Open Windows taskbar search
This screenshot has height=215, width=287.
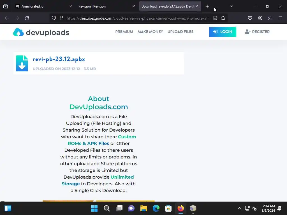pyautogui.click(x=107, y=208)
